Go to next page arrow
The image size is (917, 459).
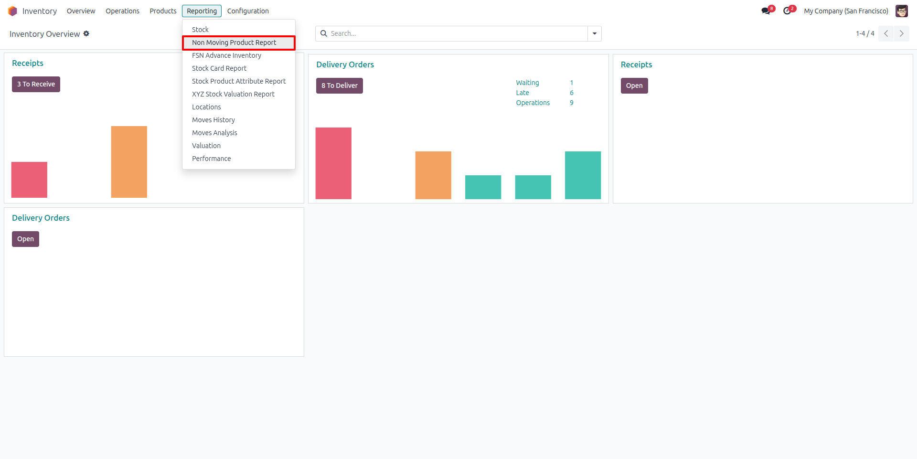(x=902, y=33)
